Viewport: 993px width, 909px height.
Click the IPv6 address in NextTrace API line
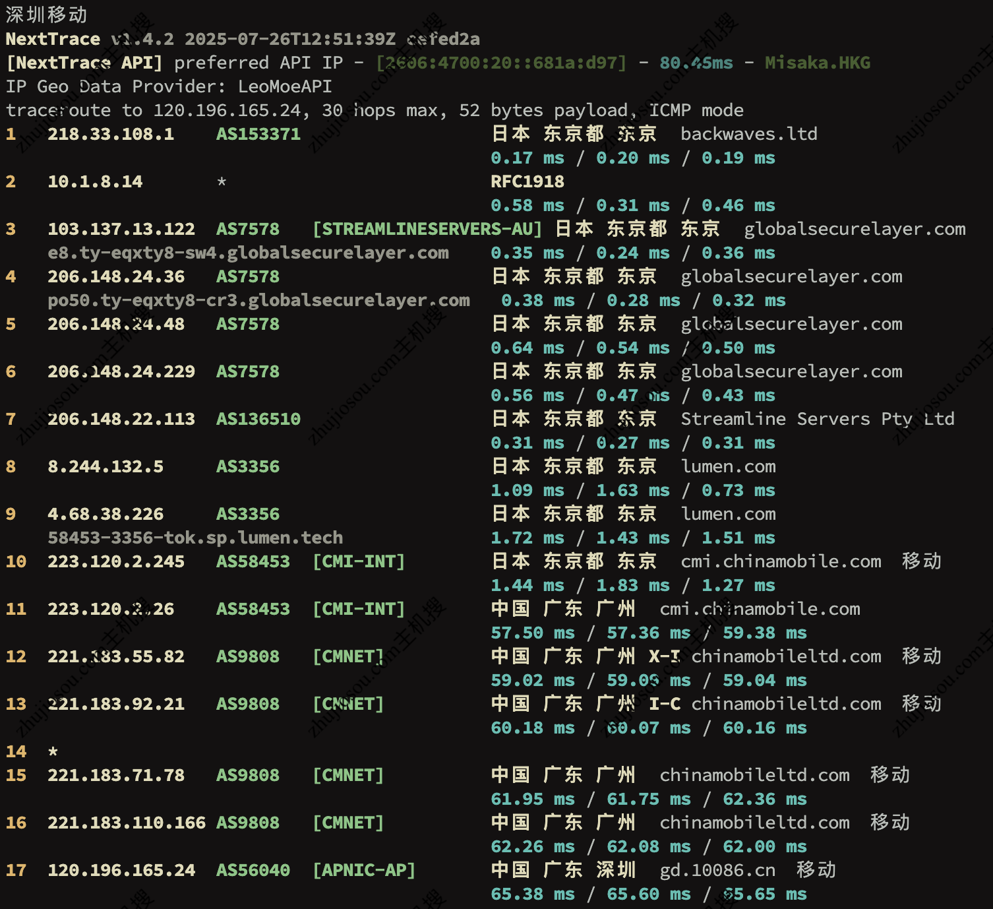(500, 63)
